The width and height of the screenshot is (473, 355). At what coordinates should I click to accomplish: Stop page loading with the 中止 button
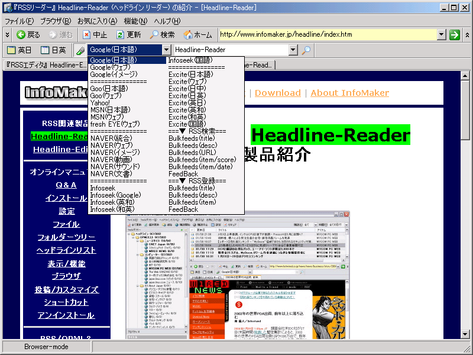pos(95,35)
